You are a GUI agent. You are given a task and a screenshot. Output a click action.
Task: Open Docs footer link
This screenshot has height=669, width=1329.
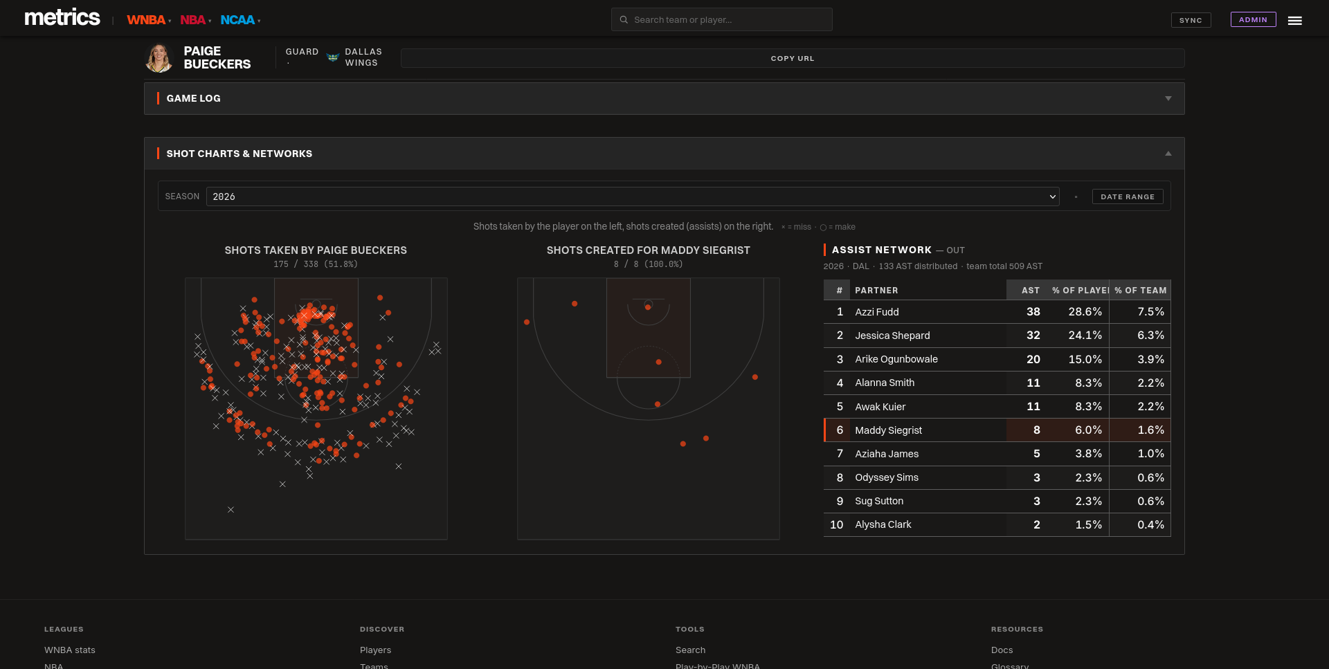click(x=1002, y=650)
